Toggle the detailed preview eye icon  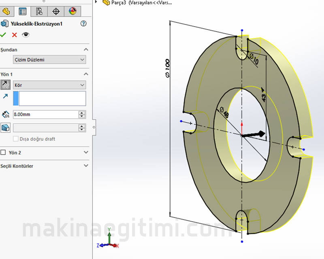pyautogui.click(x=26, y=35)
